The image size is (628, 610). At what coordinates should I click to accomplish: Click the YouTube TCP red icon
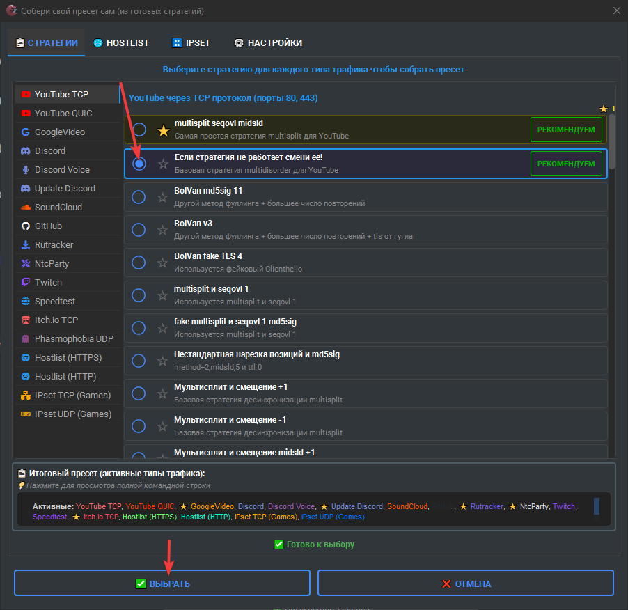[x=26, y=95]
